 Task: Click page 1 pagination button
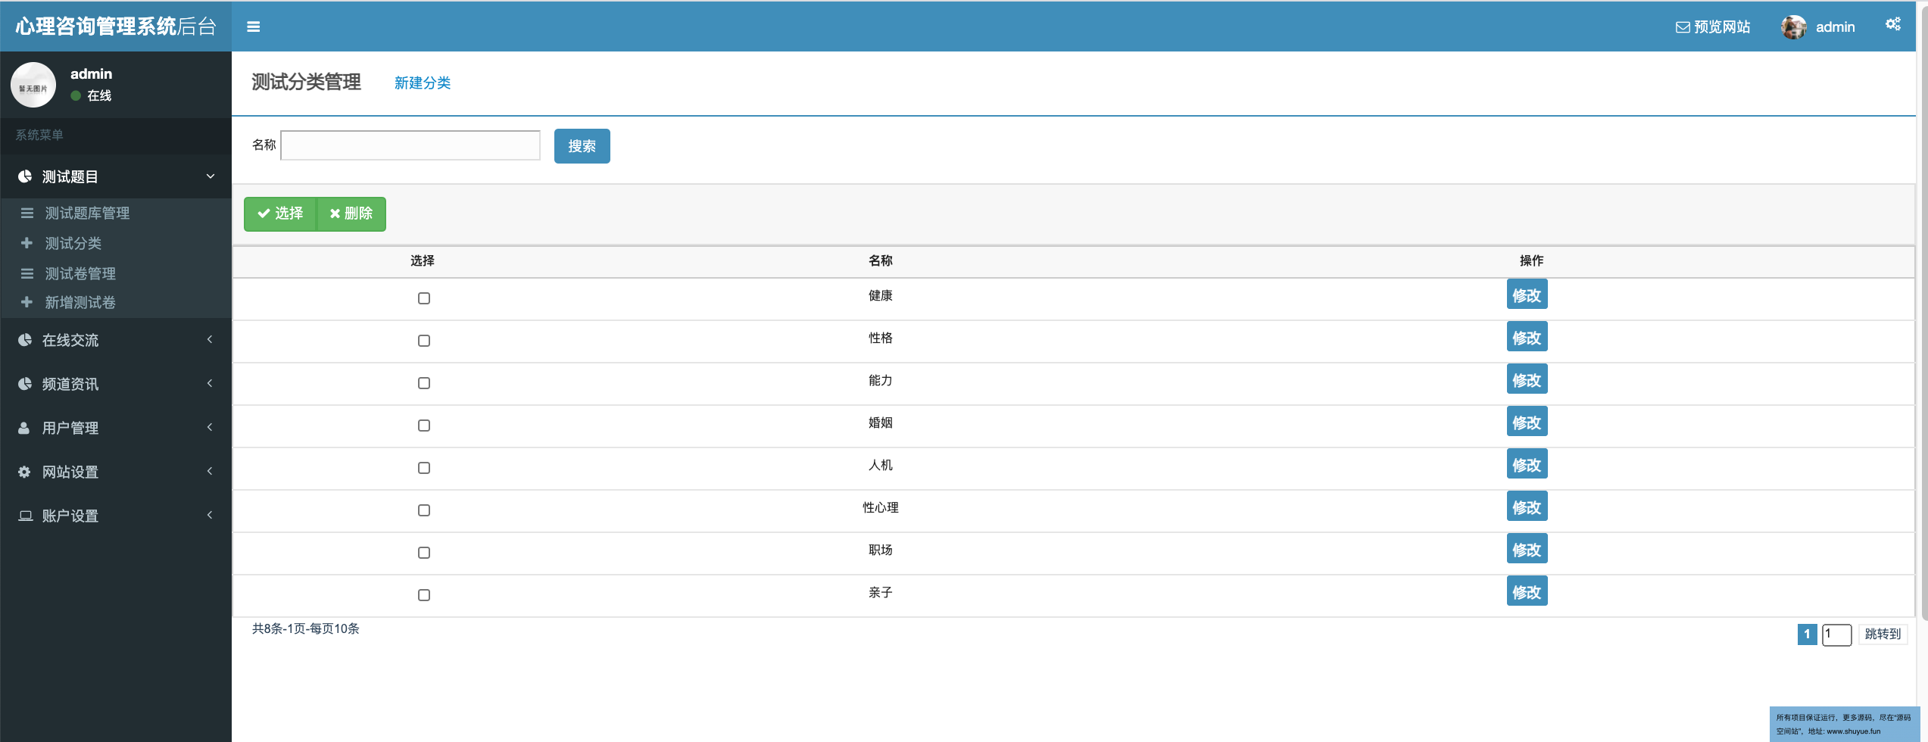click(1807, 634)
